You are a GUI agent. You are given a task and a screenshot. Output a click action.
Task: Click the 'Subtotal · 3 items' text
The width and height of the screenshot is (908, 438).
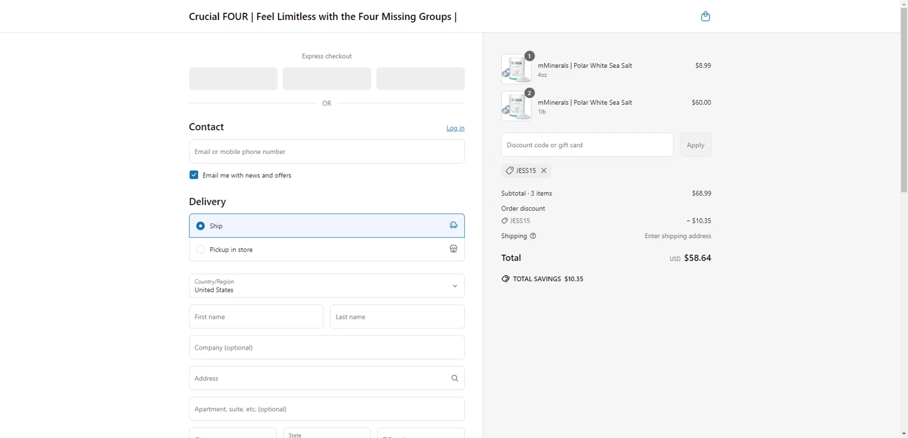click(527, 193)
